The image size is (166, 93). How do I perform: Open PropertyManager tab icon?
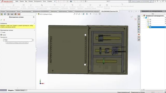pyautogui.click(x=5, y=14)
